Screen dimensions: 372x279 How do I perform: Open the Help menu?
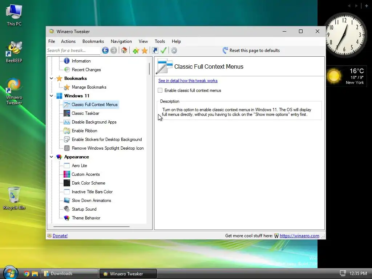tap(176, 41)
